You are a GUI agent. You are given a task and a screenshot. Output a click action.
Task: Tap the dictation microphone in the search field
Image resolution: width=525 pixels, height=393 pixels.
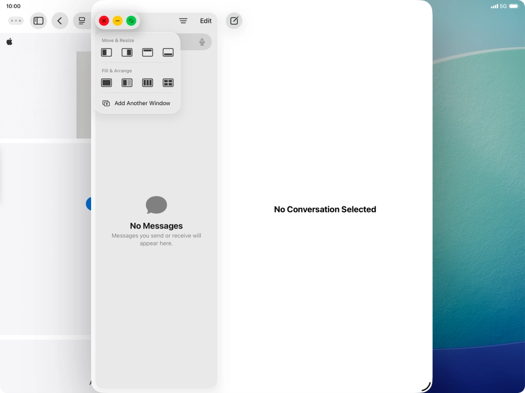click(x=202, y=41)
